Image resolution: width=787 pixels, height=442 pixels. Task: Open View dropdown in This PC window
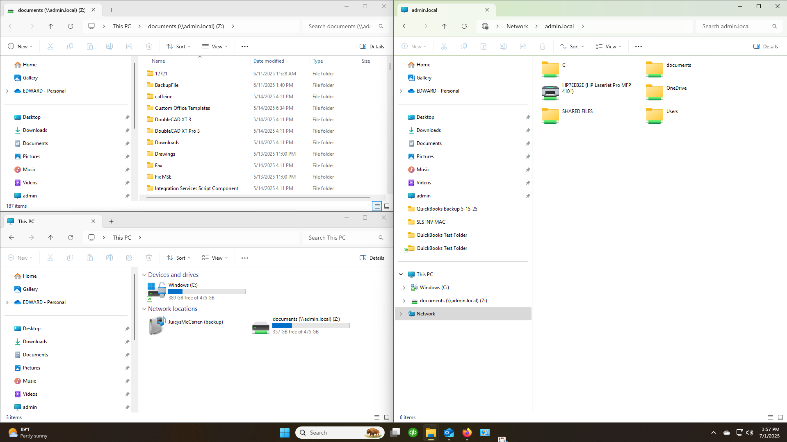[x=215, y=258]
